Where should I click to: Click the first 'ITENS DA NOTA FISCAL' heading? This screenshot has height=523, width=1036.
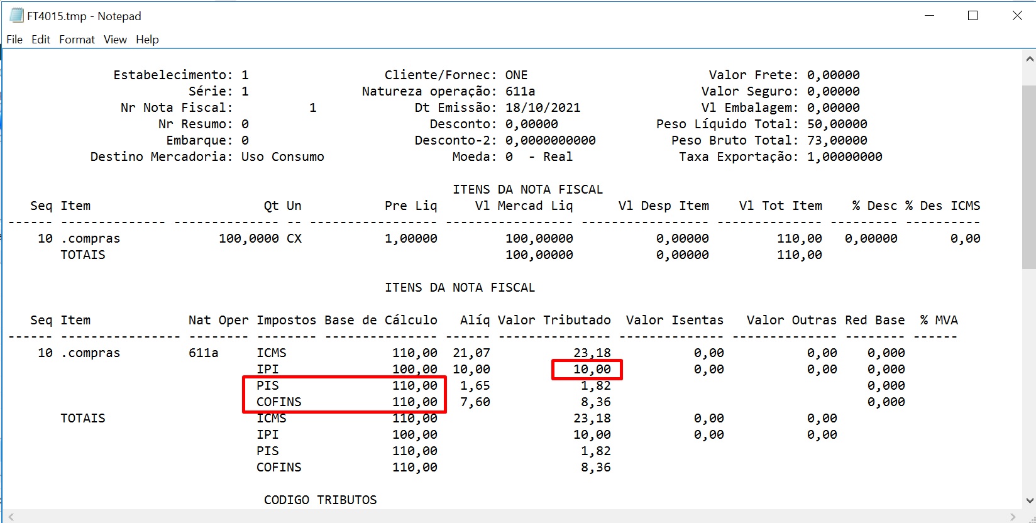(x=527, y=189)
